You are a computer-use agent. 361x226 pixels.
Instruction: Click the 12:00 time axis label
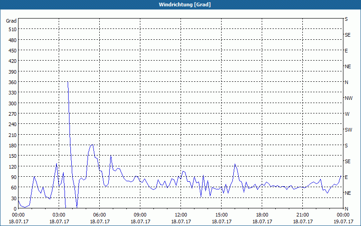(181, 215)
